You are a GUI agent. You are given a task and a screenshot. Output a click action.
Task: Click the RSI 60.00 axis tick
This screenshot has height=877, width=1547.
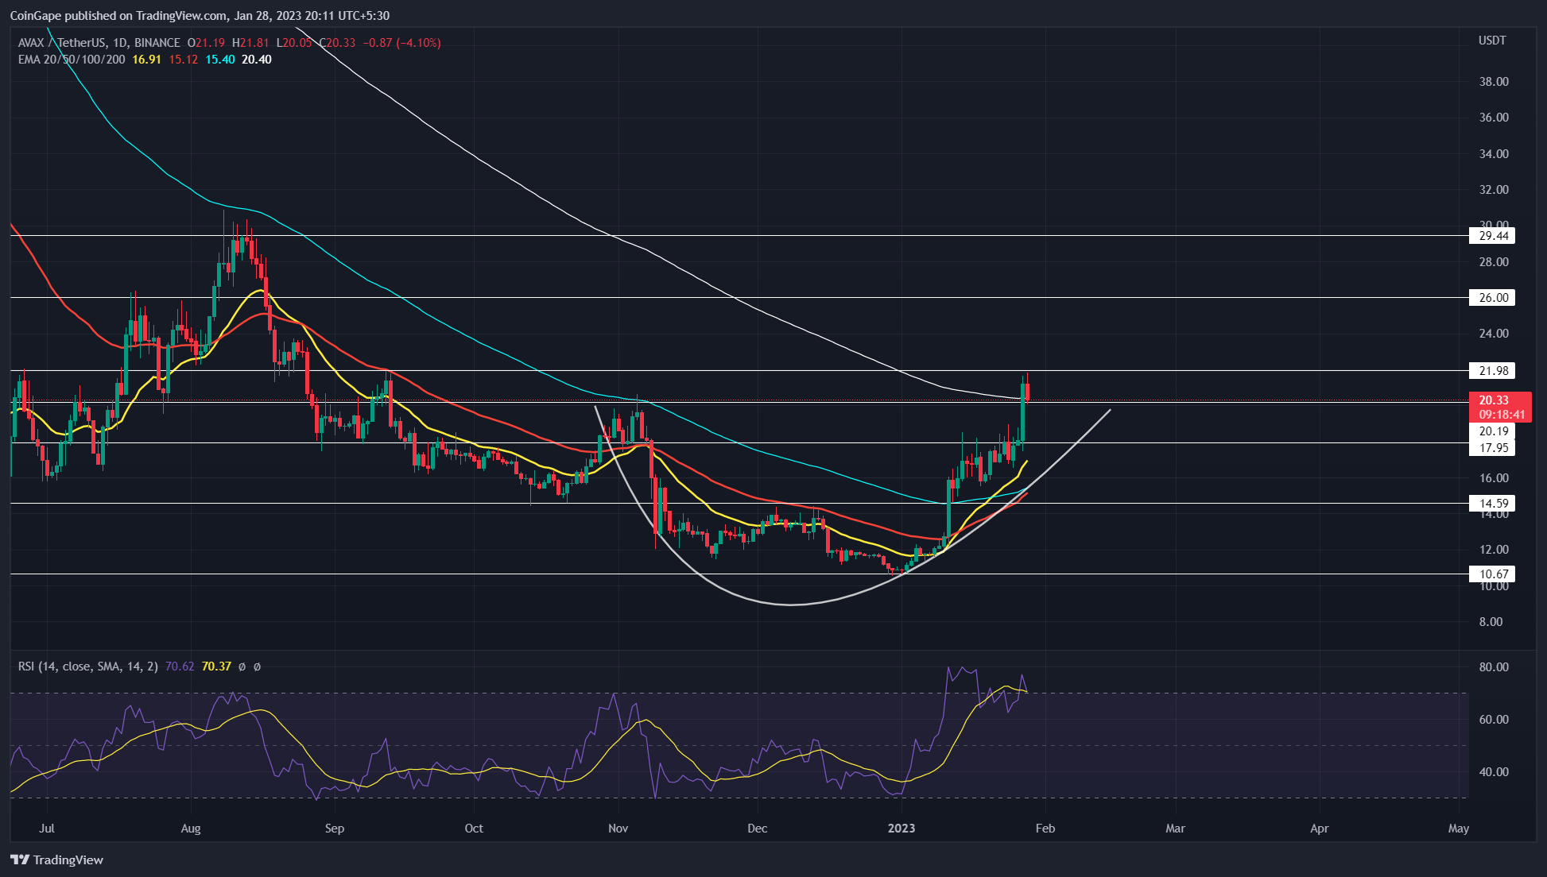point(1494,720)
